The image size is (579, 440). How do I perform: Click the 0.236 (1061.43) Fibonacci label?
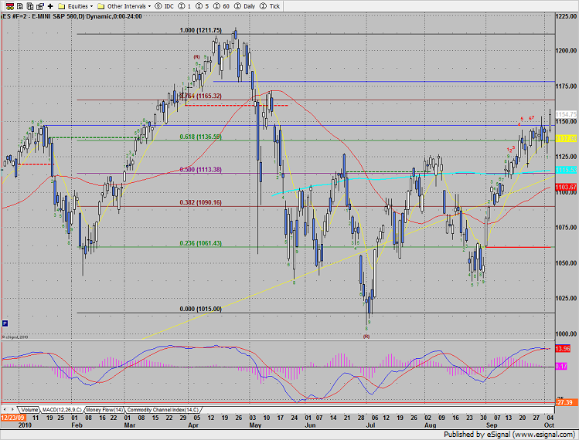pos(200,243)
